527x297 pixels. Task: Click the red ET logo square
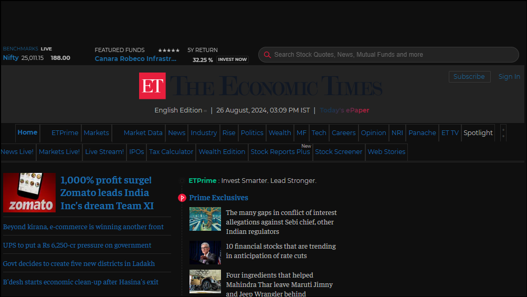[x=152, y=86]
